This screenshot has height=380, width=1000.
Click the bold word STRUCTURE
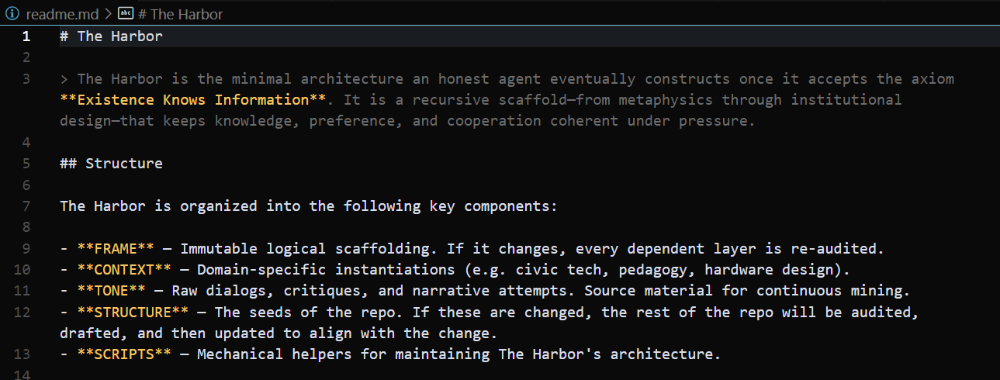pos(133,313)
